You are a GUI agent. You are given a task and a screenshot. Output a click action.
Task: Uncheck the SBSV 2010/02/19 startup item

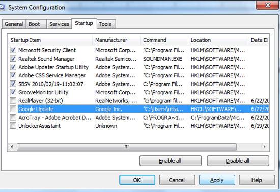[13, 84]
